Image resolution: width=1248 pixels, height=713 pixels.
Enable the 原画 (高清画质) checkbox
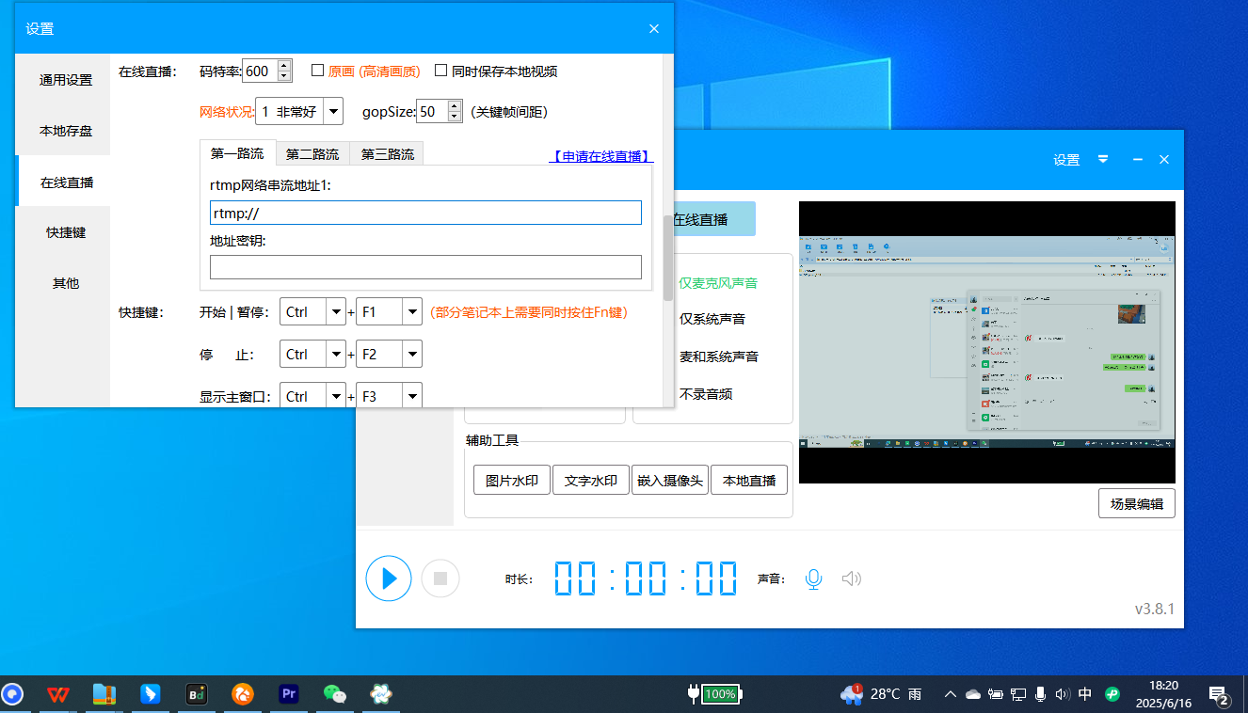pyautogui.click(x=318, y=71)
